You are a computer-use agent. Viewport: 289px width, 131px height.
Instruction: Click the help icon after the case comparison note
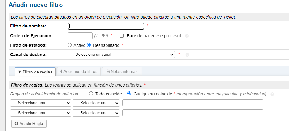(272, 94)
